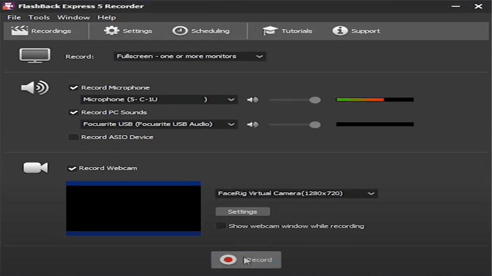Image resolution: width=492 pixels, height=276 pixels.
Task: Open the FaceRig Virtual Camera dropdown
Action: click(x=296, y=194)
